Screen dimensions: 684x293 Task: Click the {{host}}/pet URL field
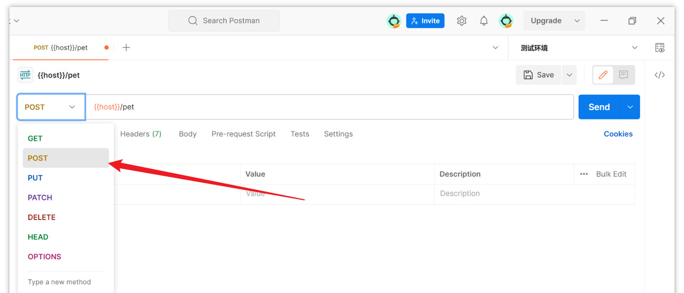click(x=330, y=107)
